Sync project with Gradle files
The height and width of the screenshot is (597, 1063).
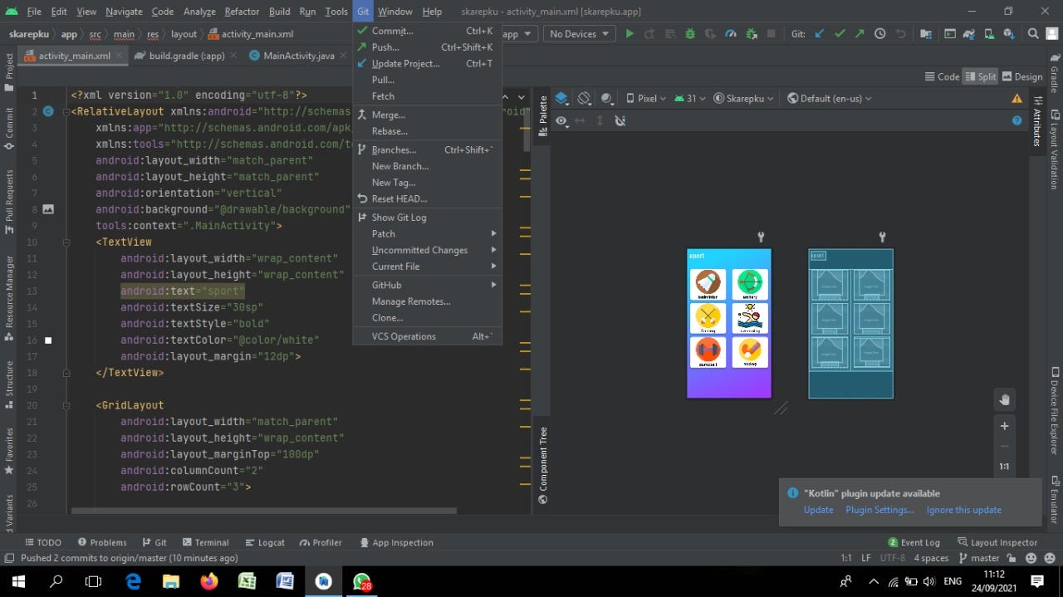tap(968, 33)
